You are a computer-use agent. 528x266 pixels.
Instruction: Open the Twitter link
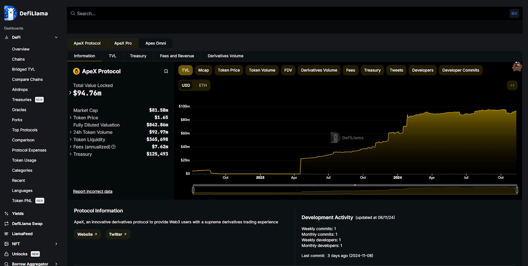[x=118, y=234]
